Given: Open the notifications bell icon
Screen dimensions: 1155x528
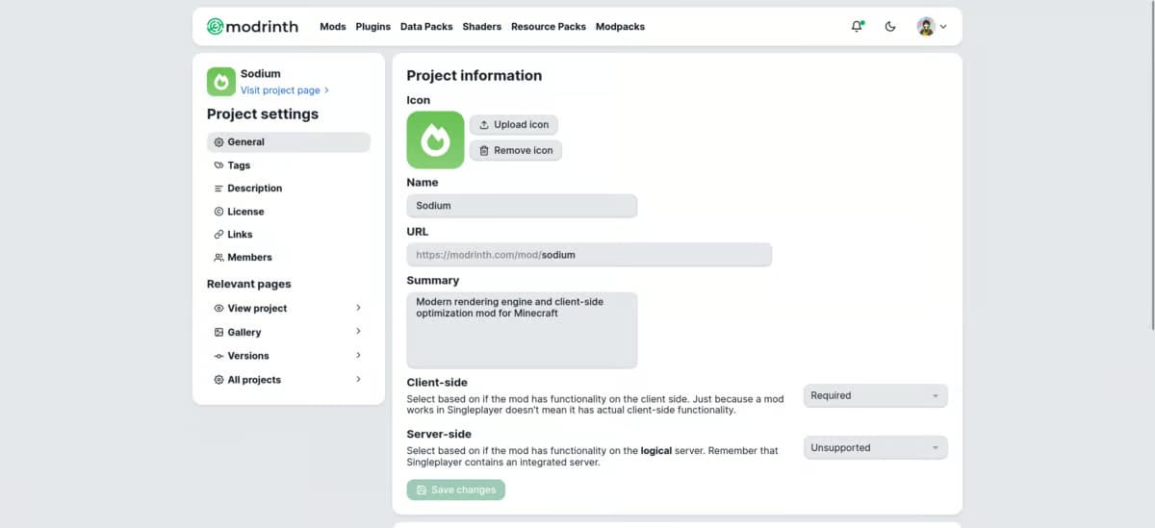Looking at the screenshot, I should (857, 27).
